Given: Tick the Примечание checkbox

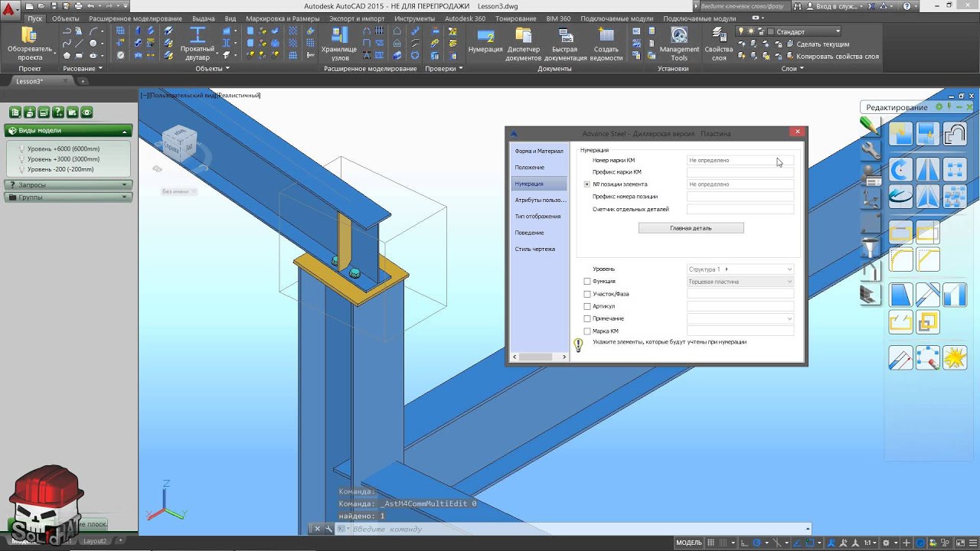Looking at the screenshot, I should [x=587, y=318].
